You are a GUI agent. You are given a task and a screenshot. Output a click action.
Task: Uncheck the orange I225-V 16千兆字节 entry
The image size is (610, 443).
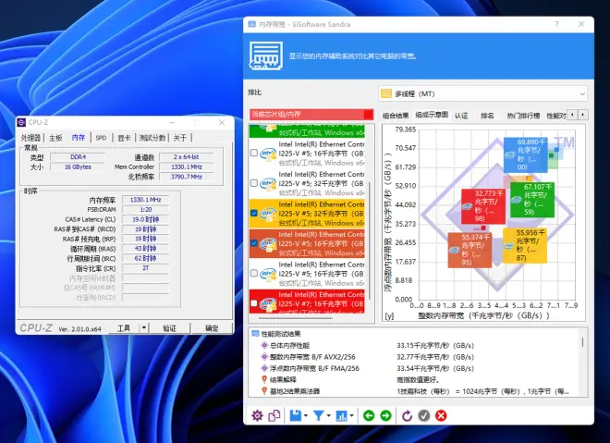[x=254, y=243]
